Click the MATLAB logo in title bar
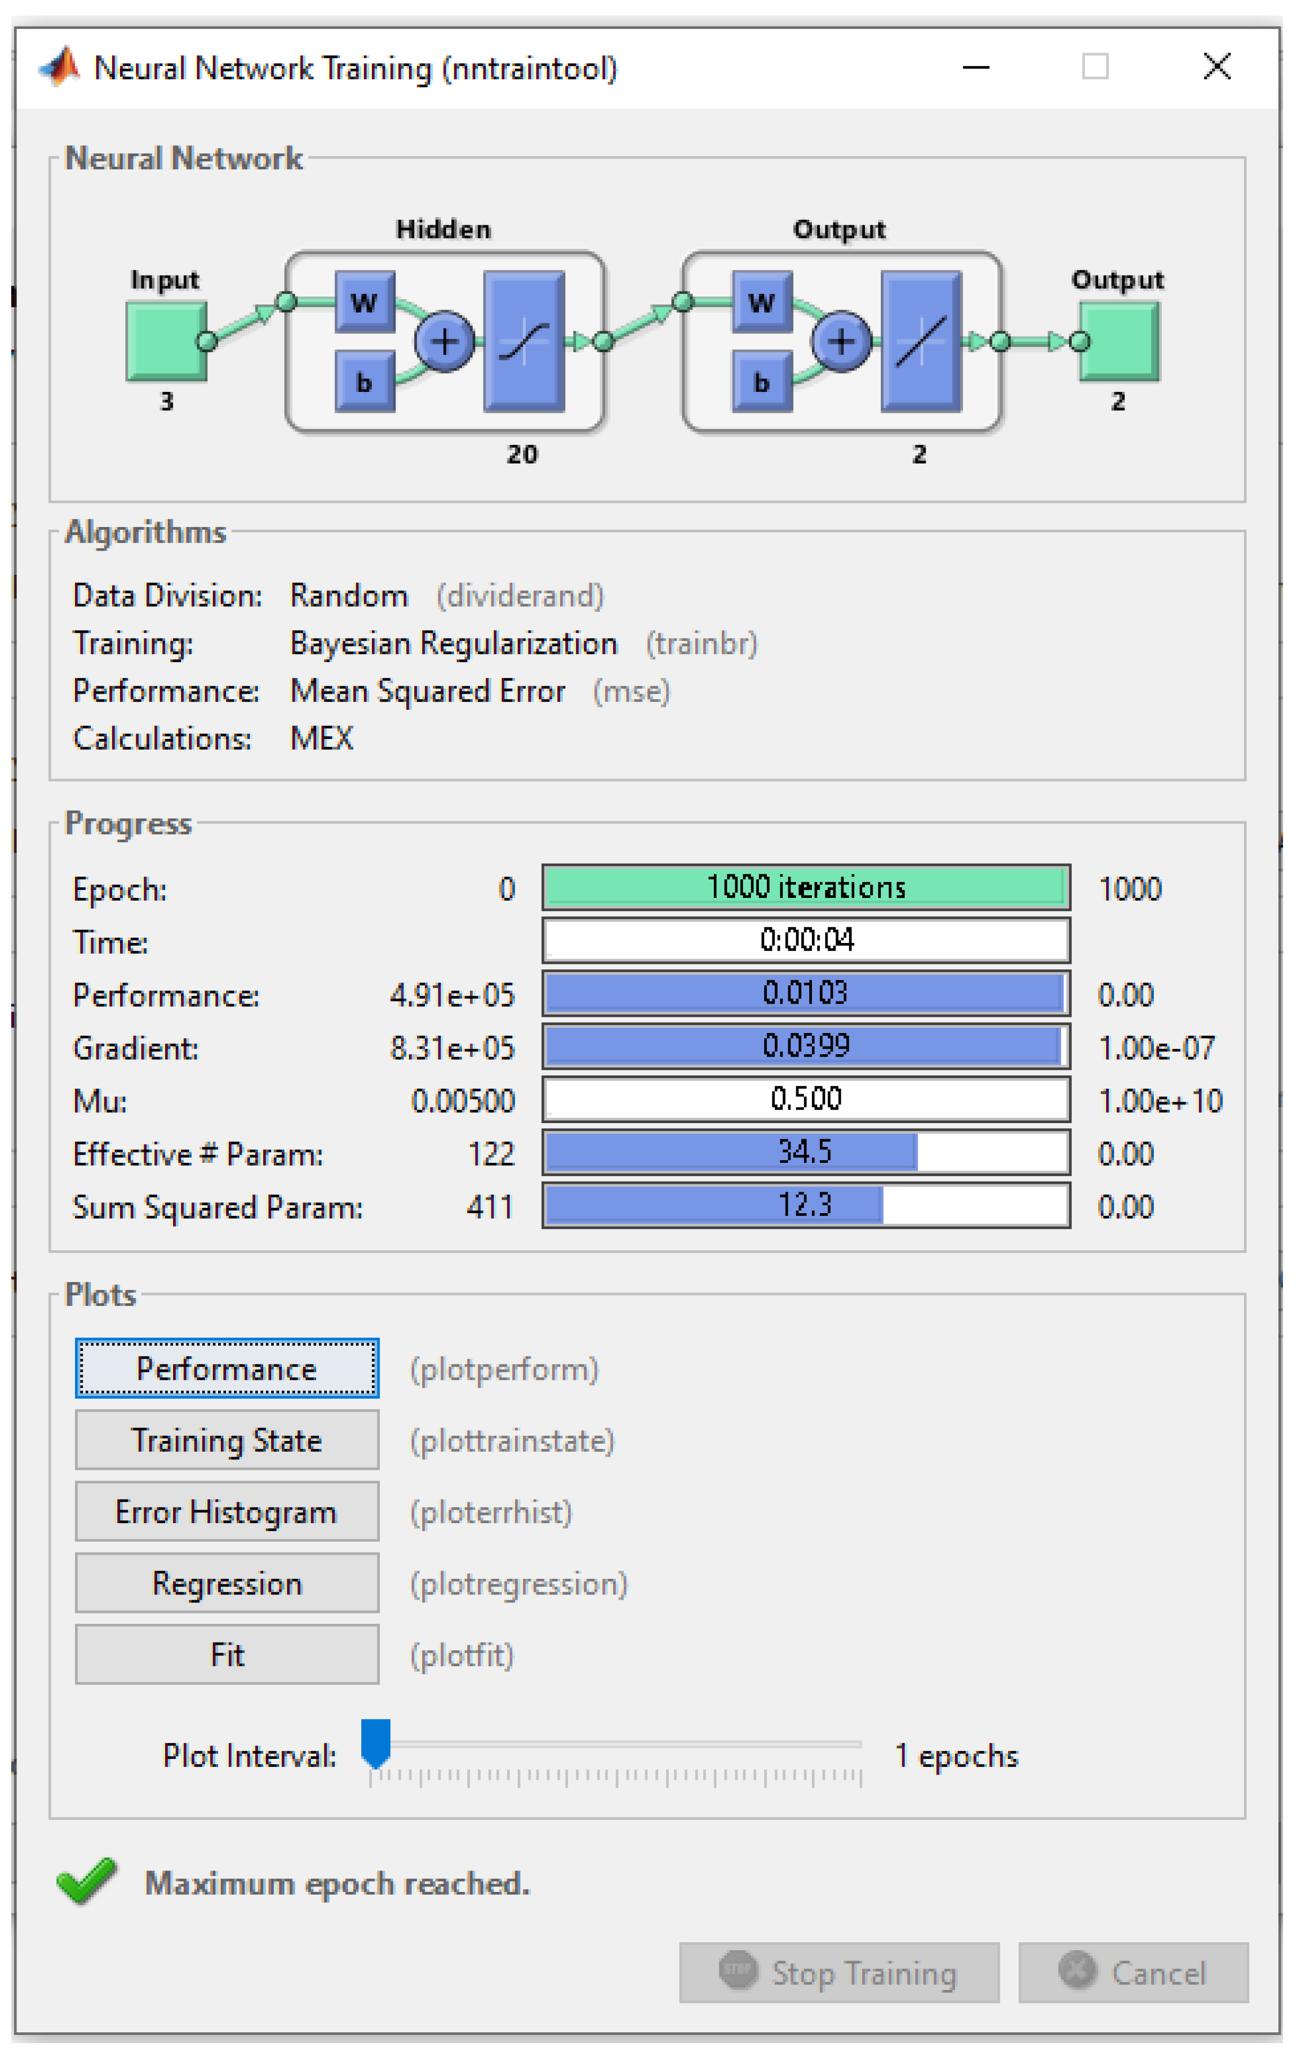 (60, 66)
